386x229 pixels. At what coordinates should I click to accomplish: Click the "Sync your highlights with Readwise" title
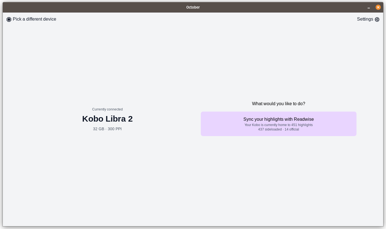[x=278, y=119]
